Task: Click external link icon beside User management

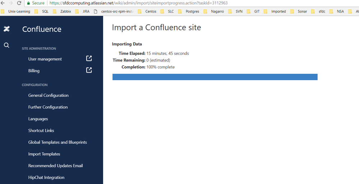Action: [x=89, y=58]
